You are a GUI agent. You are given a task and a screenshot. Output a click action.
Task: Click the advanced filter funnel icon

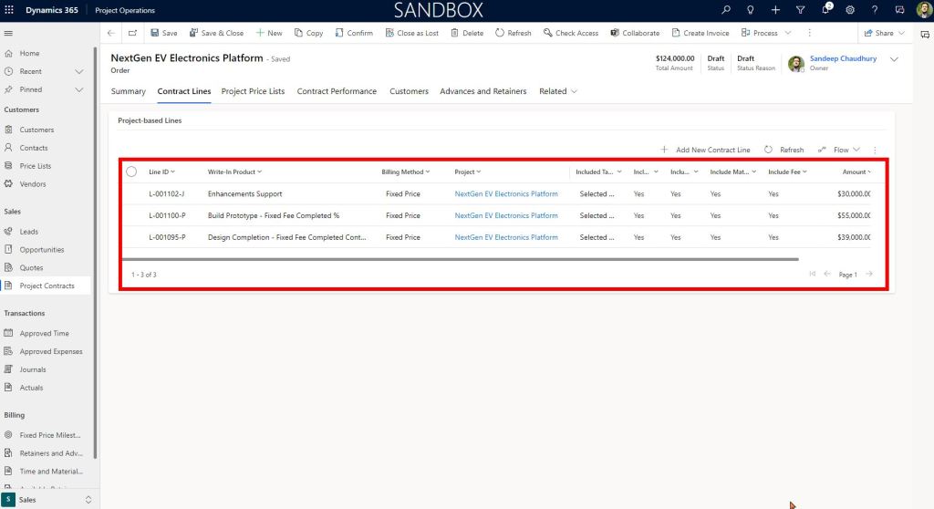(800, 10)
